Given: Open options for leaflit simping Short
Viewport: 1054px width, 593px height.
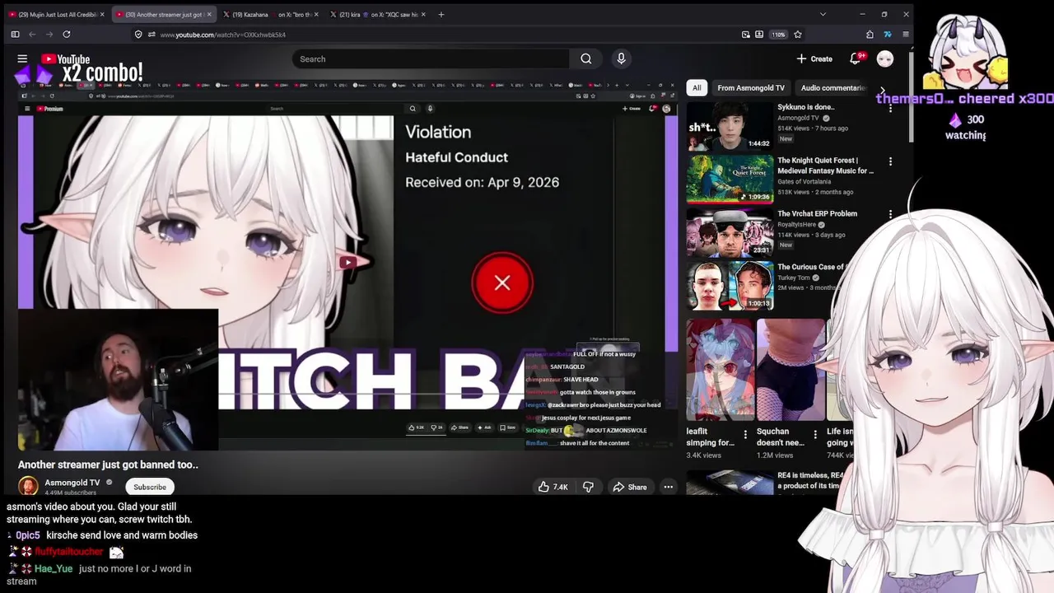Looking at the screenshot, I should click(745, 434).
